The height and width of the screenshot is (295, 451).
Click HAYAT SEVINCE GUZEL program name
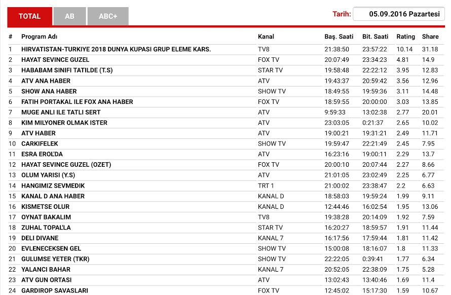[x=55, y=60]
